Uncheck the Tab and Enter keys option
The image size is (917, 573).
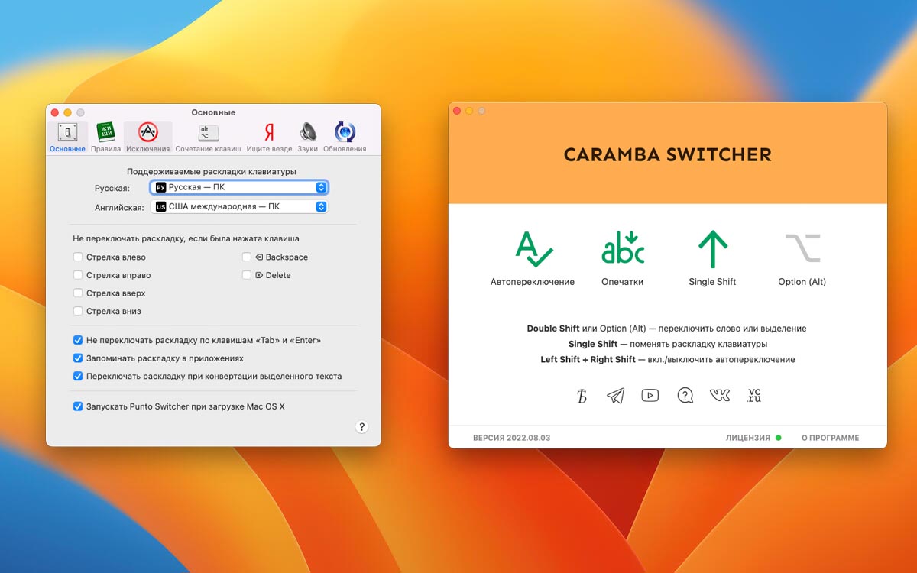tap(78, 340)
